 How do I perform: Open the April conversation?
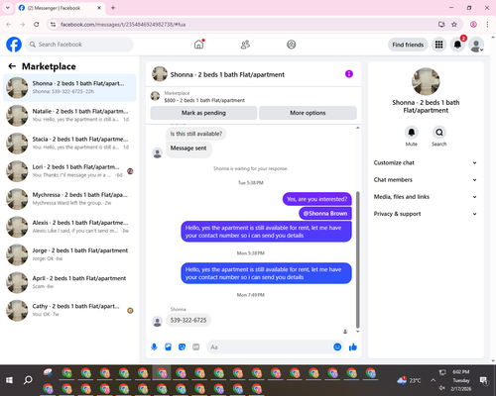[x=69, y=282]
